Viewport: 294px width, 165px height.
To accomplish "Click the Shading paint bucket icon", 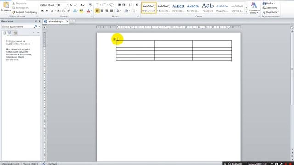I will click(x=127, y=11).
